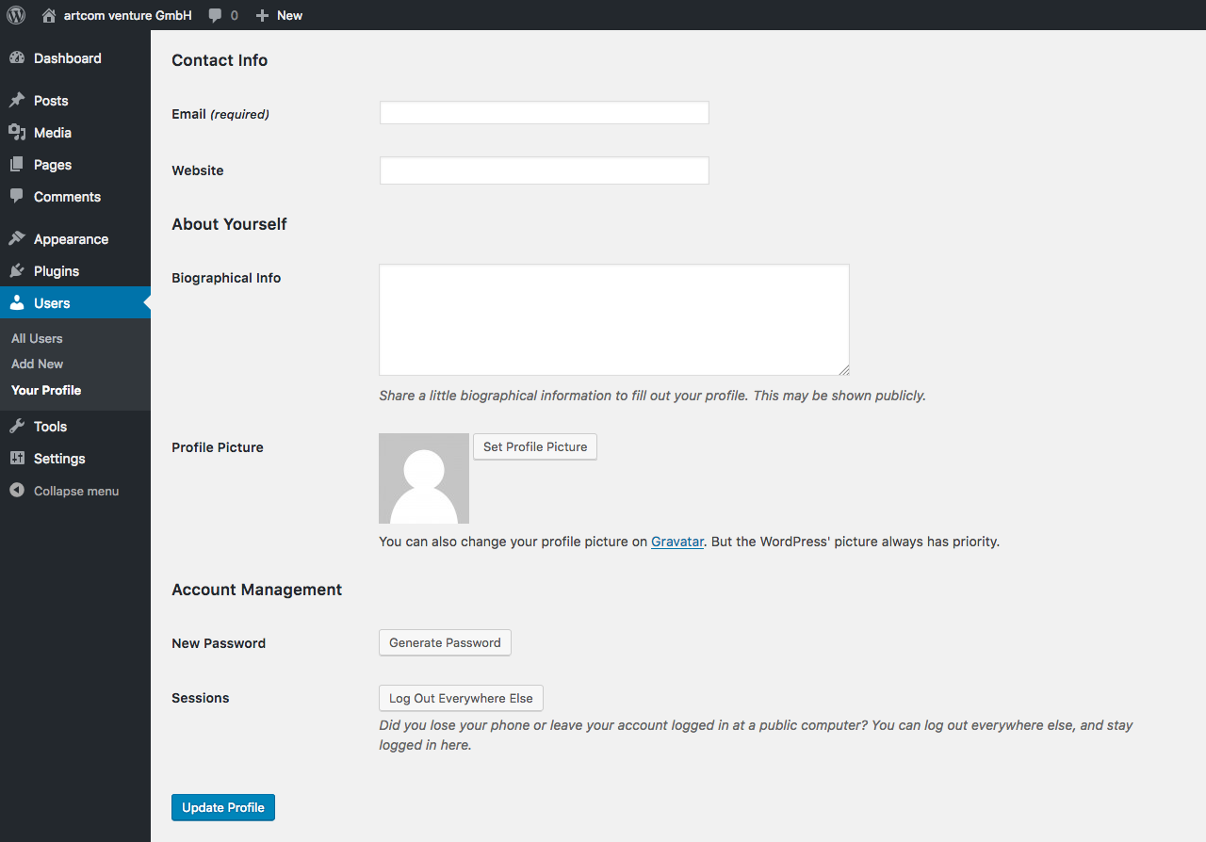Click the Collapse menu arrow icon
This screenshot has height=842, width=1206.
tap(17, 491)
